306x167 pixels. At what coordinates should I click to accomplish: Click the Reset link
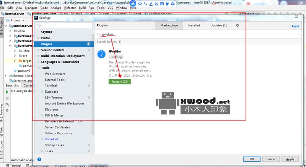295,26
